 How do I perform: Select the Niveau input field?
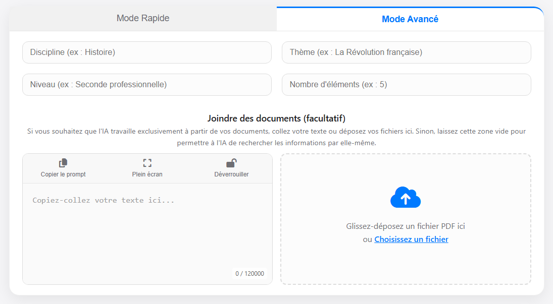pos(147,85)
